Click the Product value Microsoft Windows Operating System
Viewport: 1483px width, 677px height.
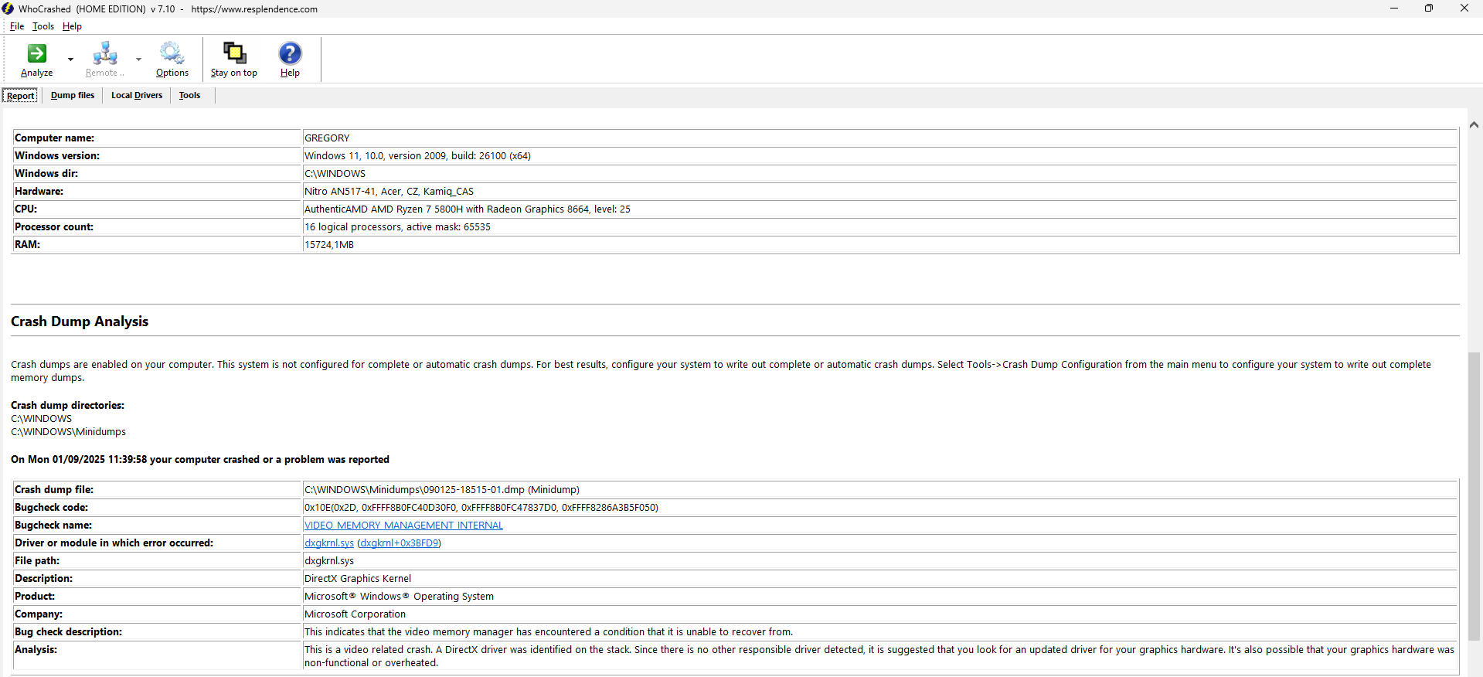399,597
